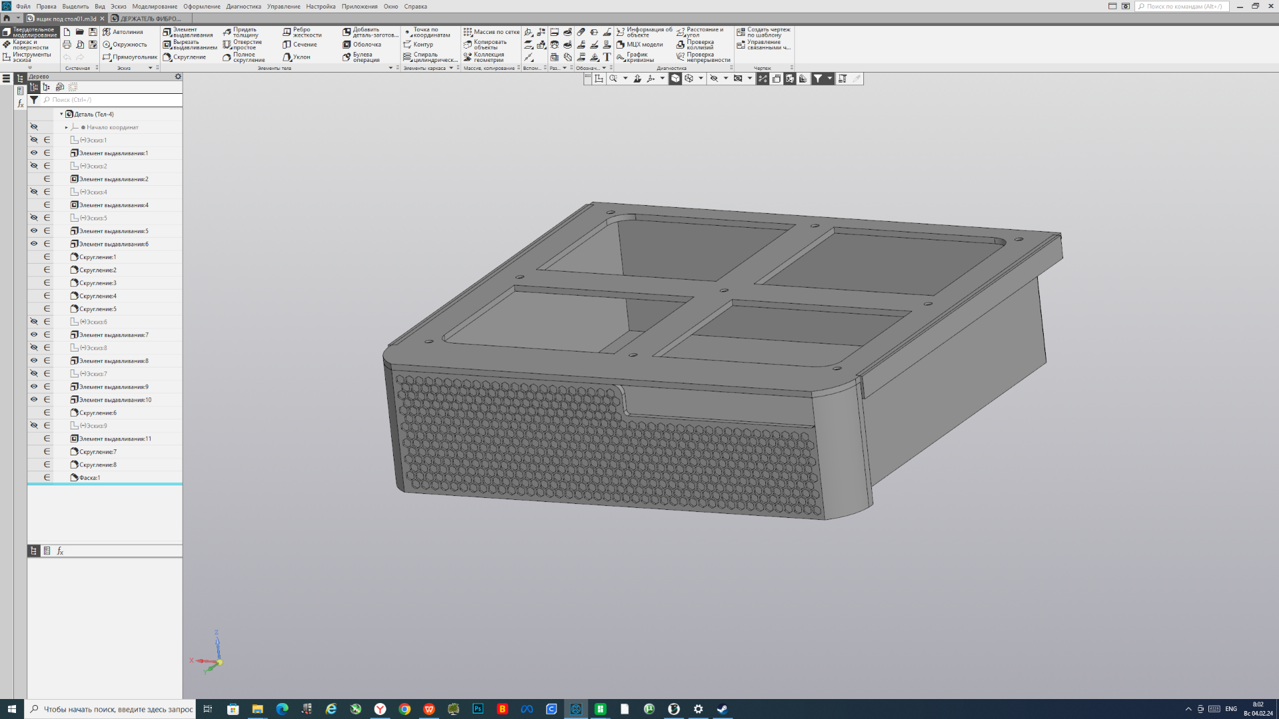
Task: Toggle visibility of Эскиз:1
Action: 34,140
